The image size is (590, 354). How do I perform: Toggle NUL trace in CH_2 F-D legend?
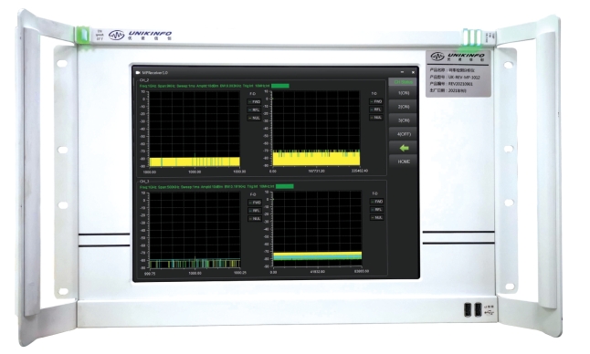(x=255, y=118)
